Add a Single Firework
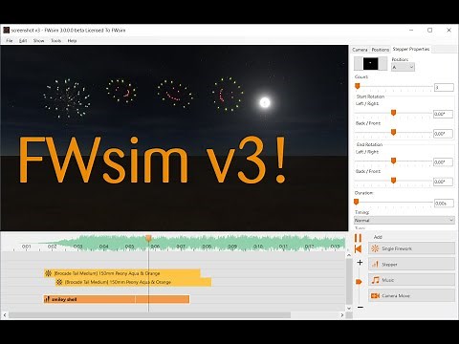 coord(411,248)
